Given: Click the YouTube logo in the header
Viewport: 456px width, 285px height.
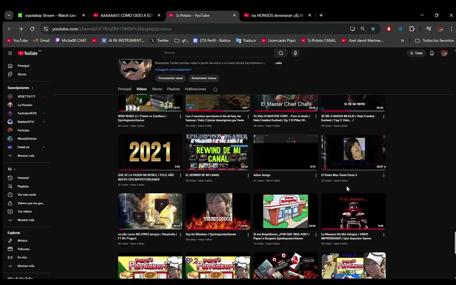Looking at the screenshot, I should pyautogui.click(x=28, y=53).
